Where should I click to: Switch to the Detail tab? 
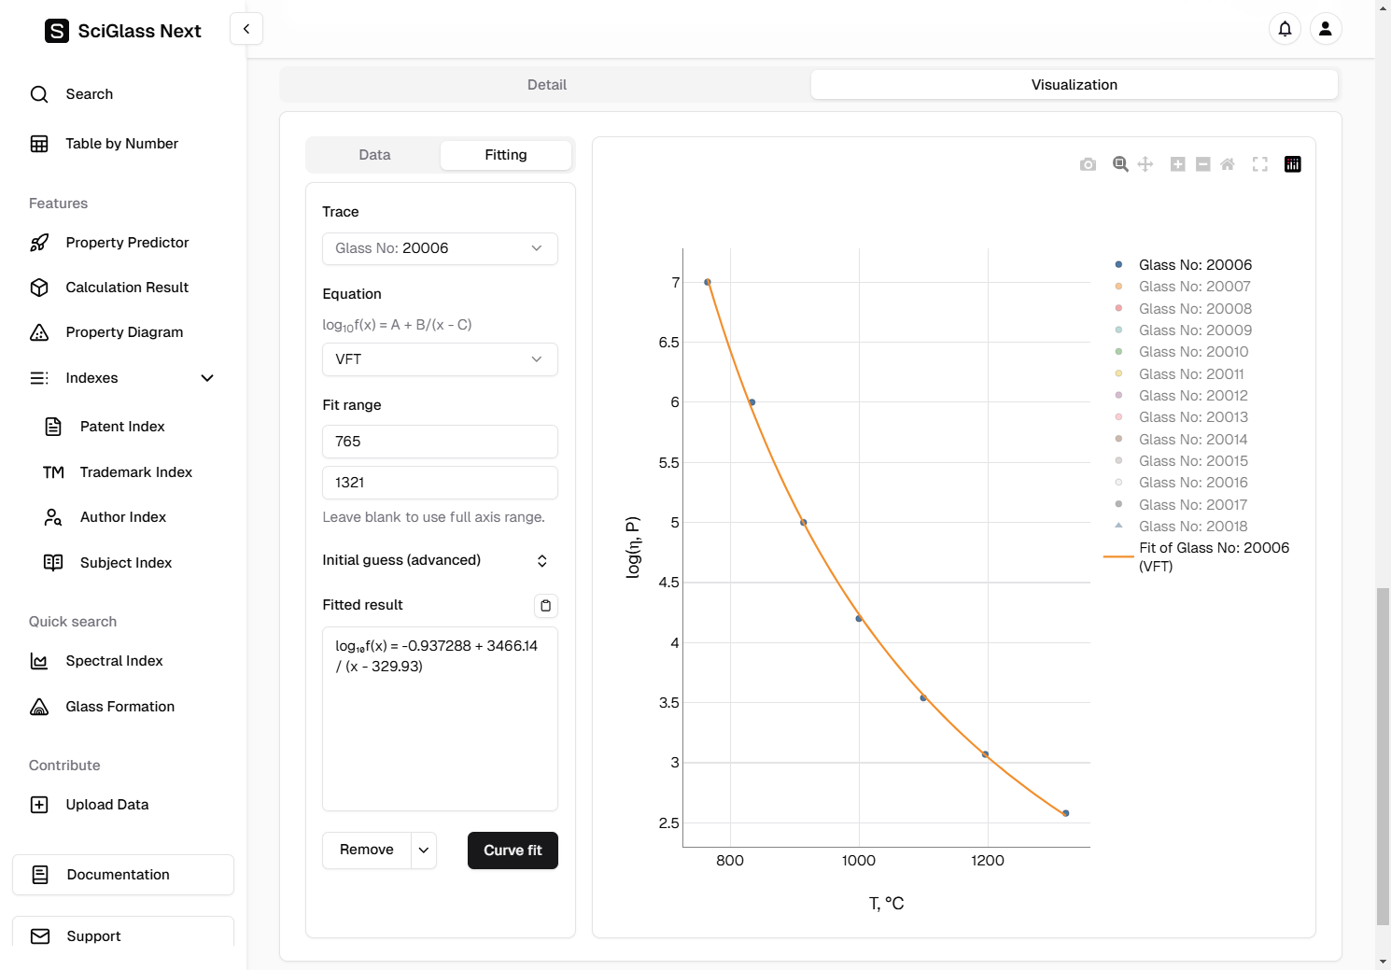click(x=546, y=85)
